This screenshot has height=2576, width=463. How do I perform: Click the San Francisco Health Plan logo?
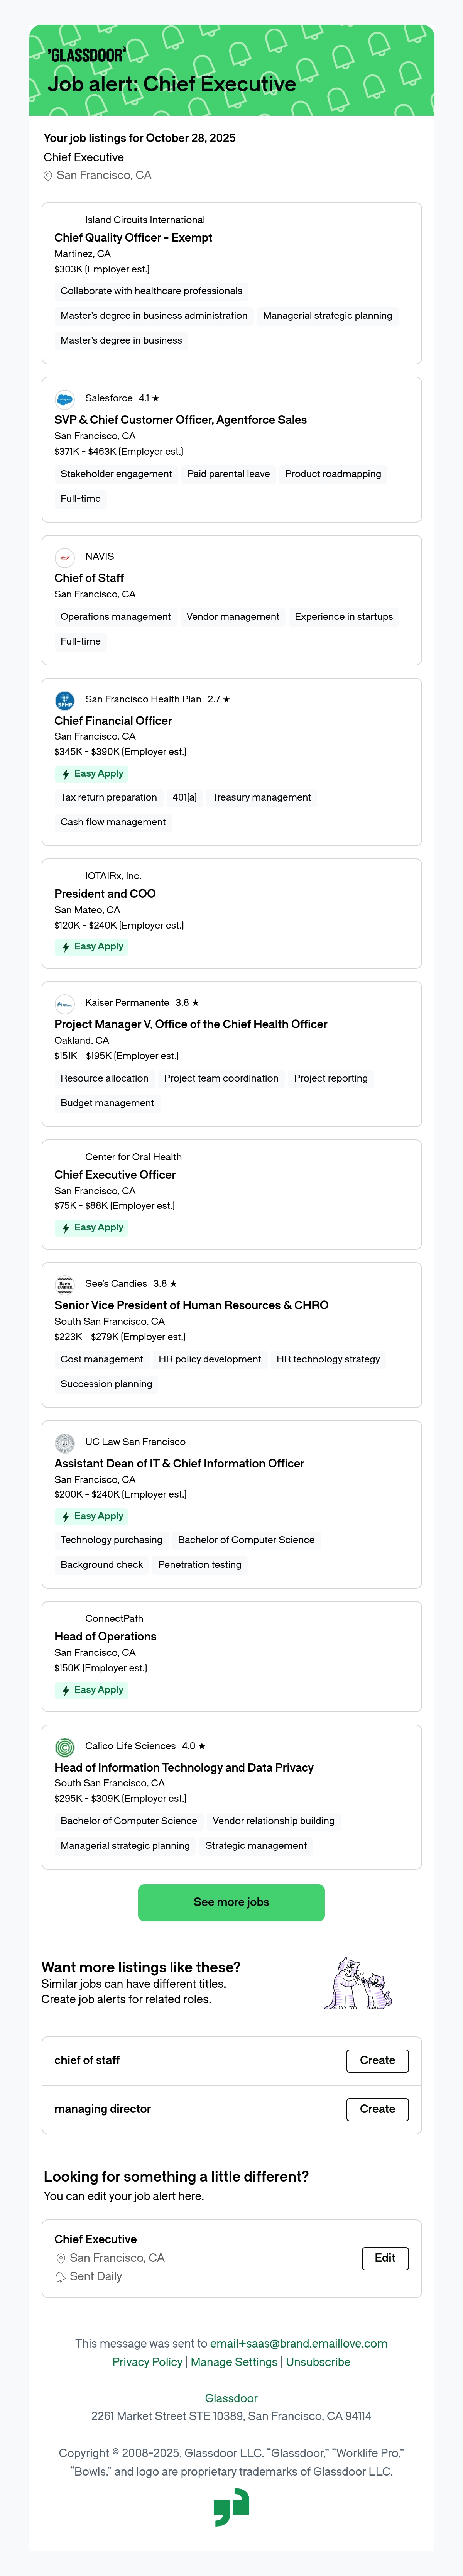[65, 700]
